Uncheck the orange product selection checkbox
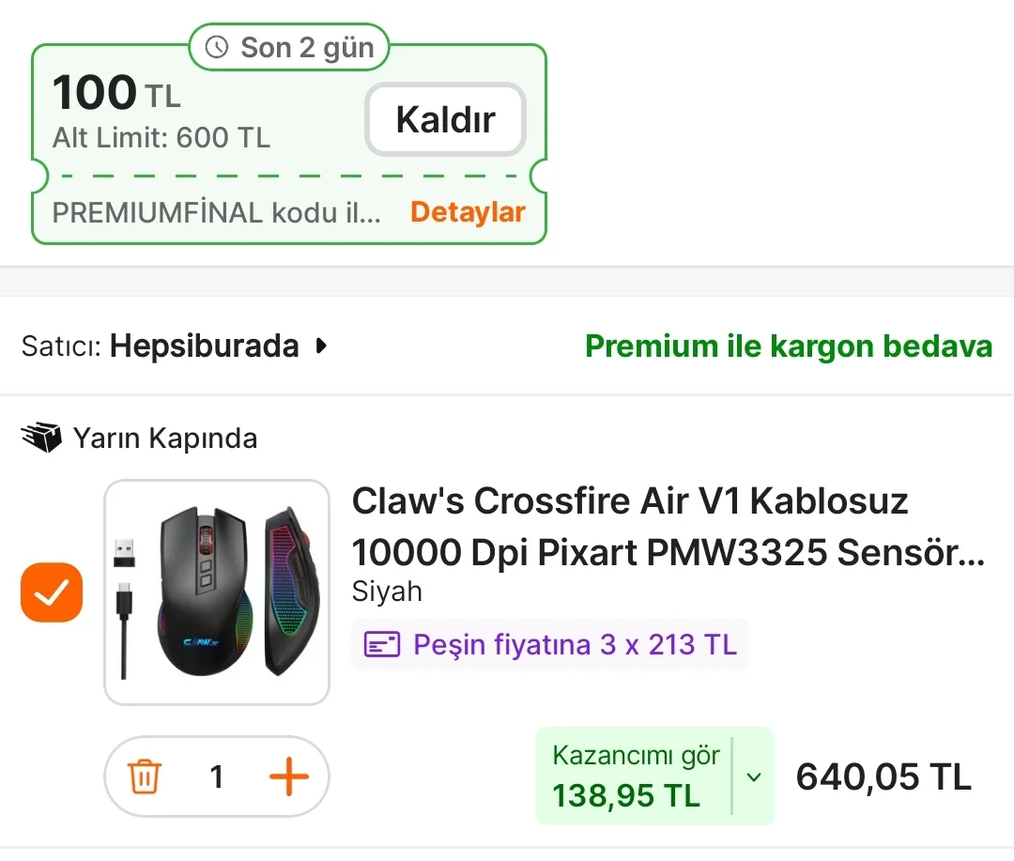Viewport: 1014px width, 861px height. click(x=52, y=592)
